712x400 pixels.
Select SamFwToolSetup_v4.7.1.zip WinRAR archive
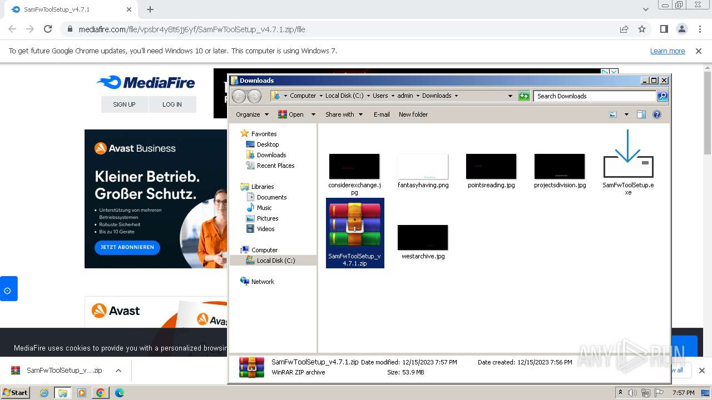(x=355, y=233)
